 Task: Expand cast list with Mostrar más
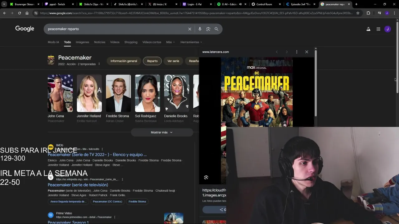[162, 133]
